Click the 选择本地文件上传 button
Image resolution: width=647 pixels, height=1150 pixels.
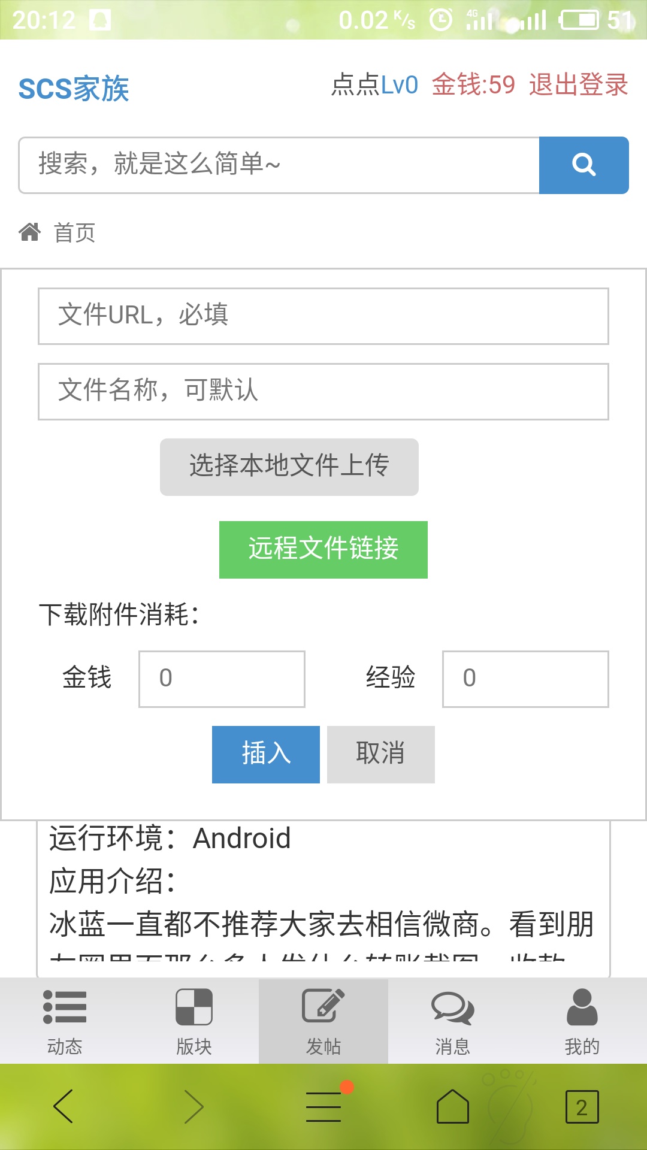[x=289, y=467]
